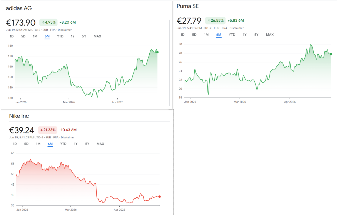Select 1Y range on Nike Inc chart
The image size is (337, 215).
click(x=76, y=144)
